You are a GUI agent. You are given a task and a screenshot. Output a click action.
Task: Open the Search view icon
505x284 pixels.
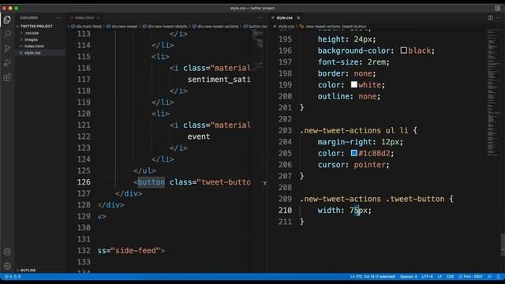click(x=7, y=33)
